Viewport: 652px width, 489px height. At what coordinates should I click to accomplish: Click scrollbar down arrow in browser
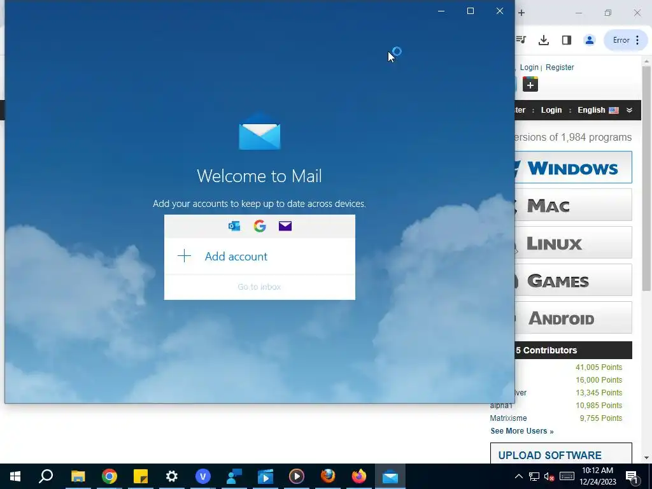pos(646,458)
